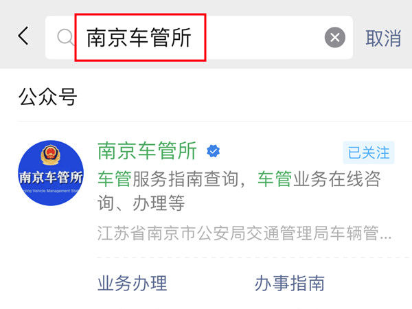Viewport: 412px width, 309px height.
Task: Tap the 南京车管所 text inside the avatar
Action: (51, 177)
